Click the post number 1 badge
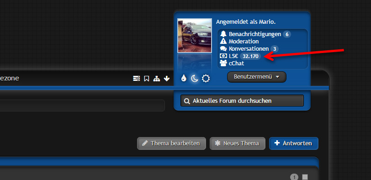Image resolution: width=371 pixels, height=180 pixels. click(x=294, y=177)
